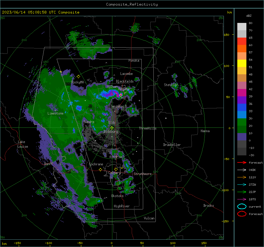This screenshot has height=247, width=264.
Task: Click the yellow 150 tick on right km axis
Action: click(226, 35)
